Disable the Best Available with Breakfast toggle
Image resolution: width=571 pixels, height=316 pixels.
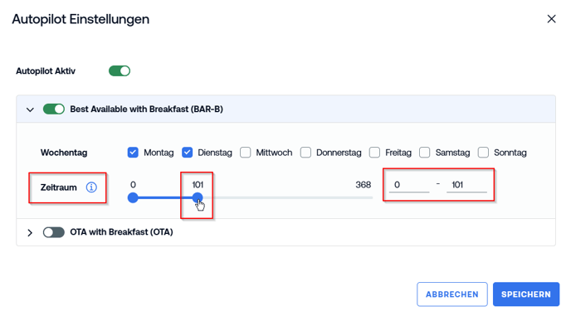tap(54, 109)
